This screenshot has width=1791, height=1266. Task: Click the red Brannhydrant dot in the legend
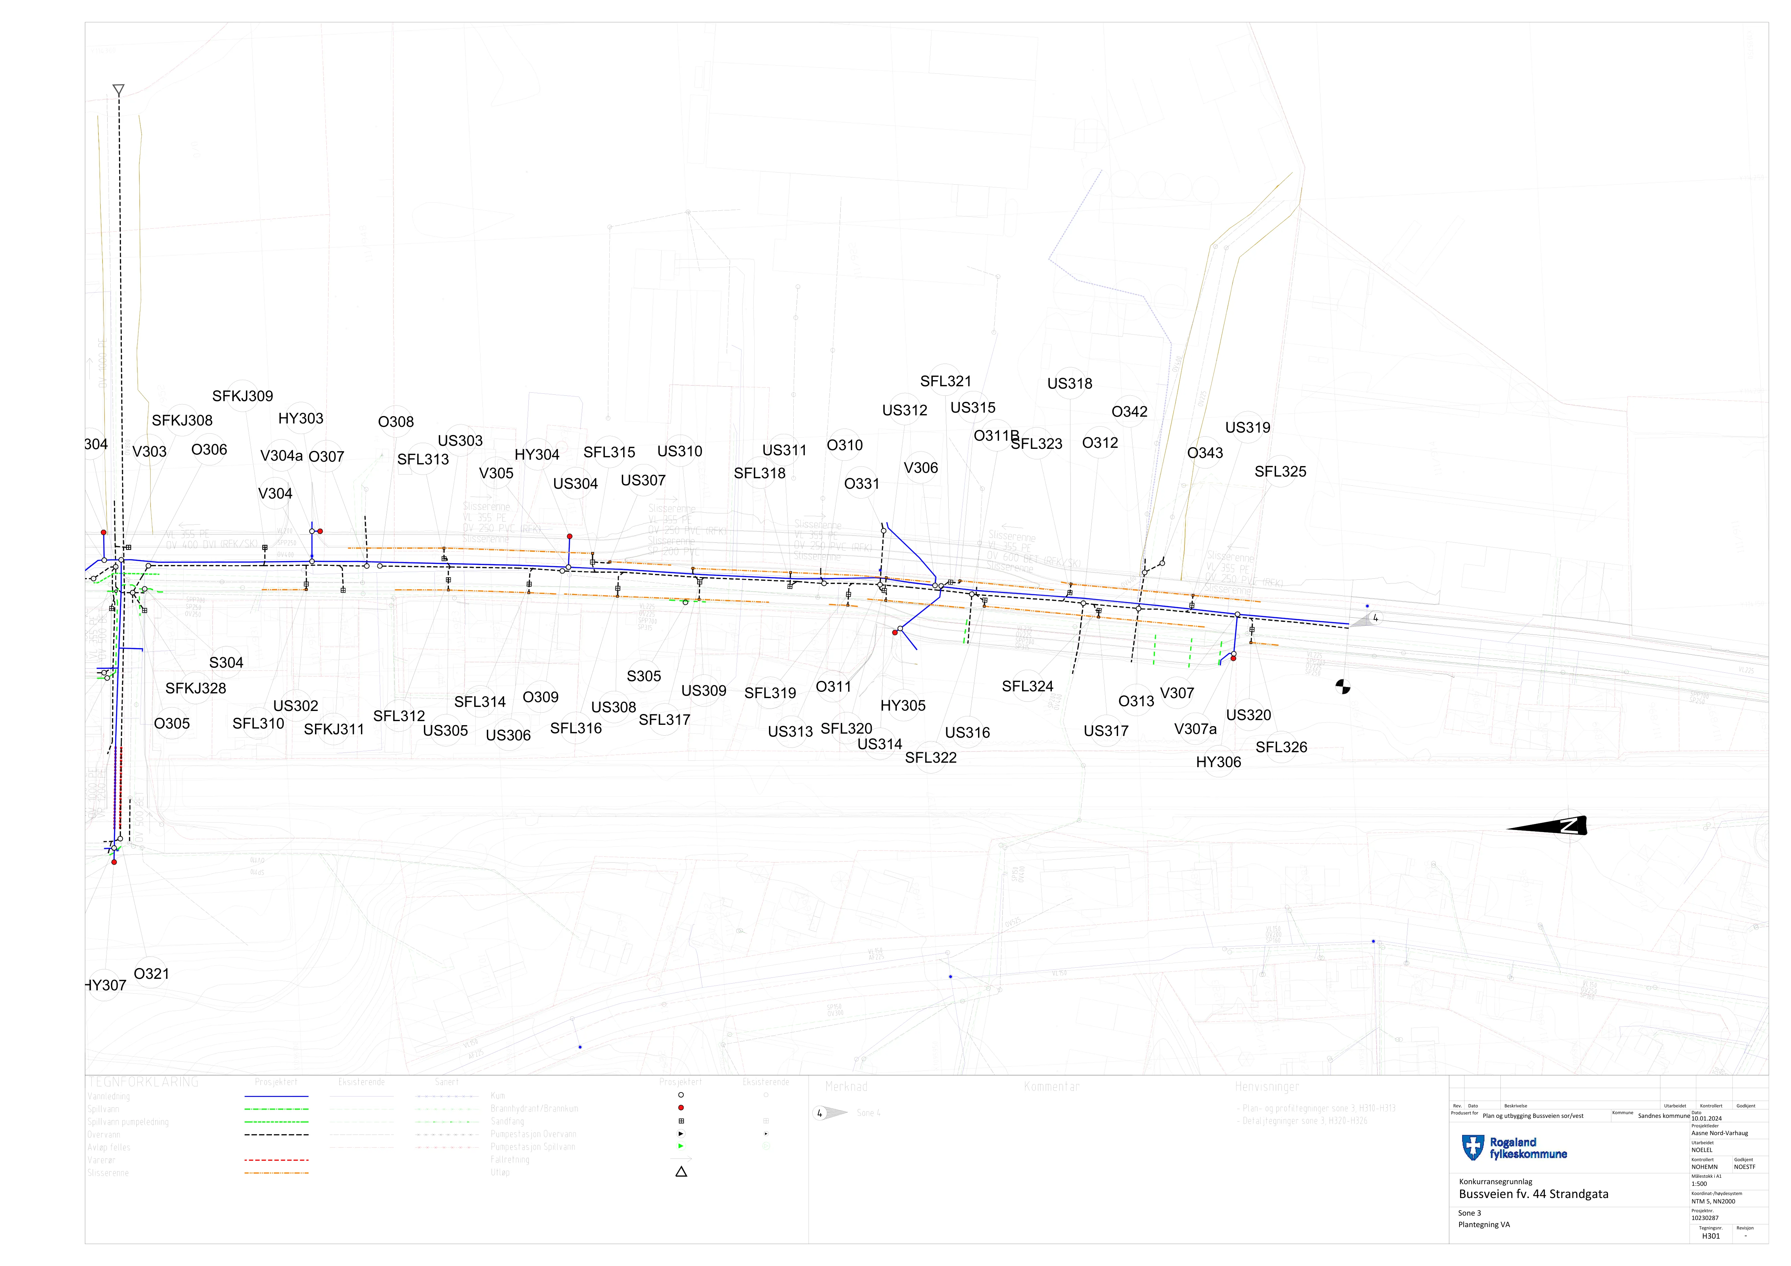click(x=681, y=1108)
